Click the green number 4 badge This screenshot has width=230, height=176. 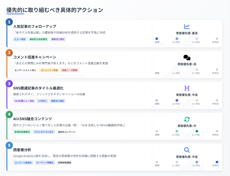pos(9,114)
